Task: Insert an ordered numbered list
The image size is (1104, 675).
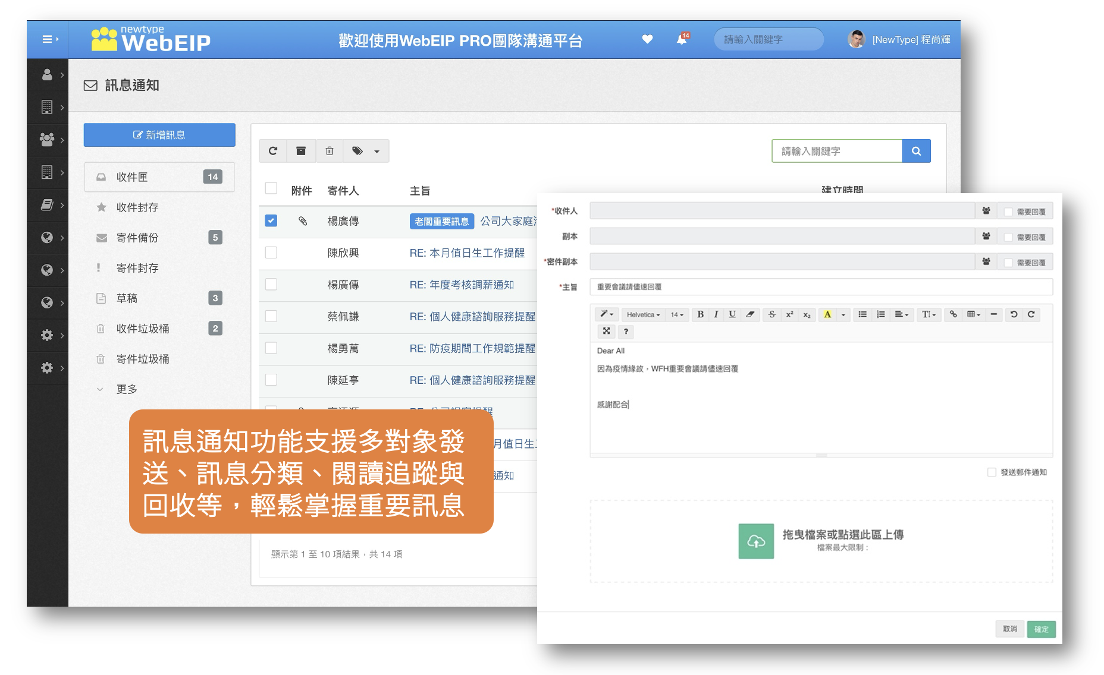Action: (x=881, y=314)
